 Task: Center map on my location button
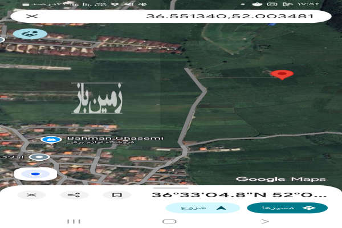pos(35,174)
